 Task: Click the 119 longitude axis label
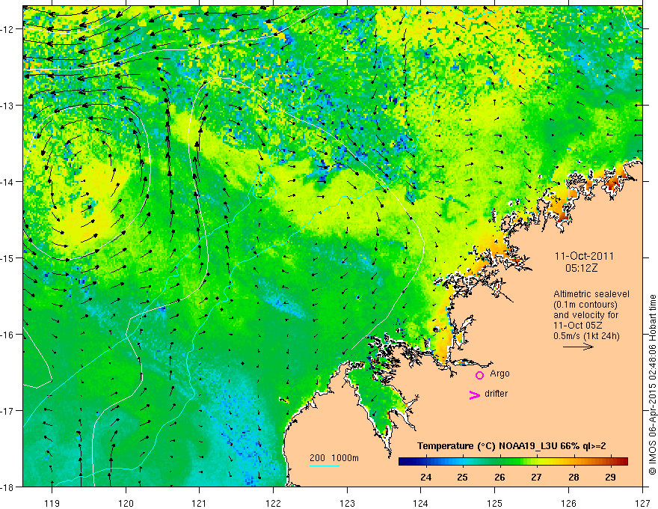point(52,503)
